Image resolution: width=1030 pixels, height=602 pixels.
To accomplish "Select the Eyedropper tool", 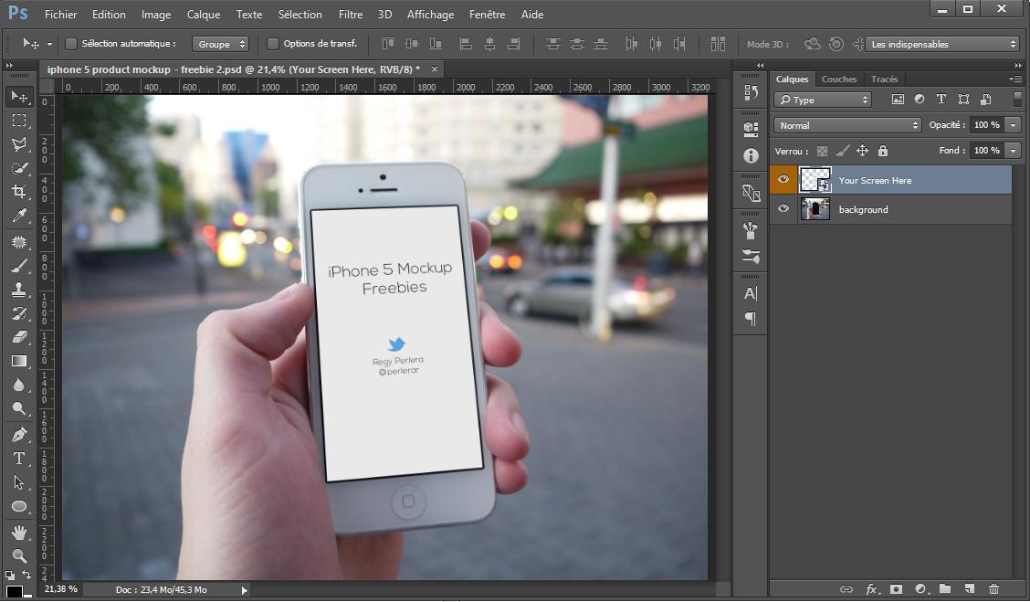I will [19, 217].
